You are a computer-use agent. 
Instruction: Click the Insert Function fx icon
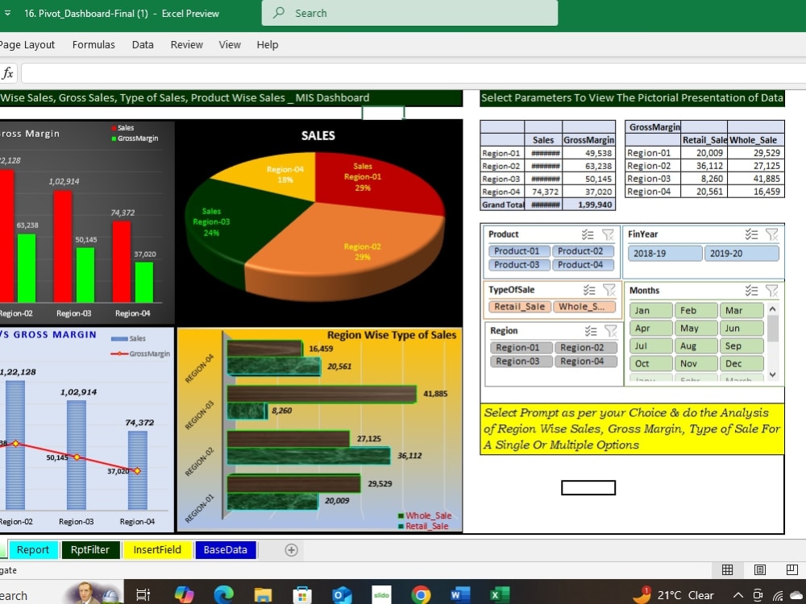(7, 72)
